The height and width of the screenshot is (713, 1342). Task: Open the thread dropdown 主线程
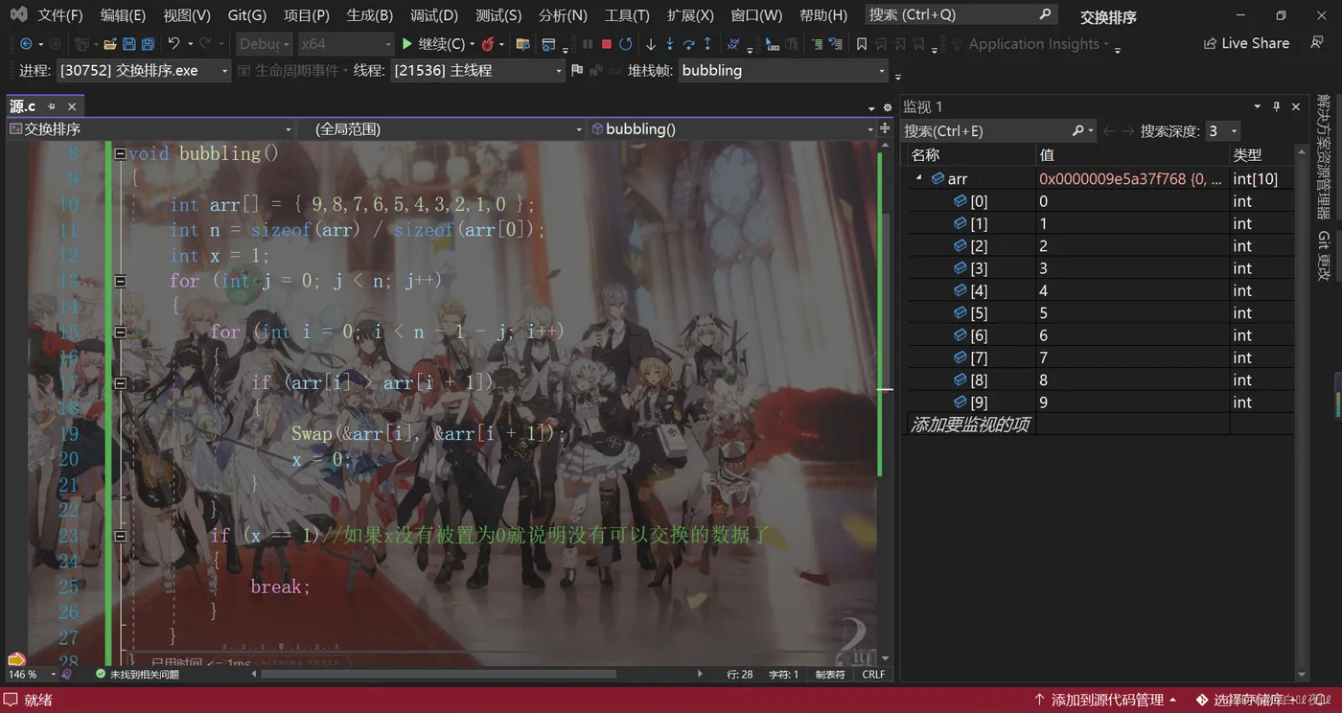click(478, 71)
